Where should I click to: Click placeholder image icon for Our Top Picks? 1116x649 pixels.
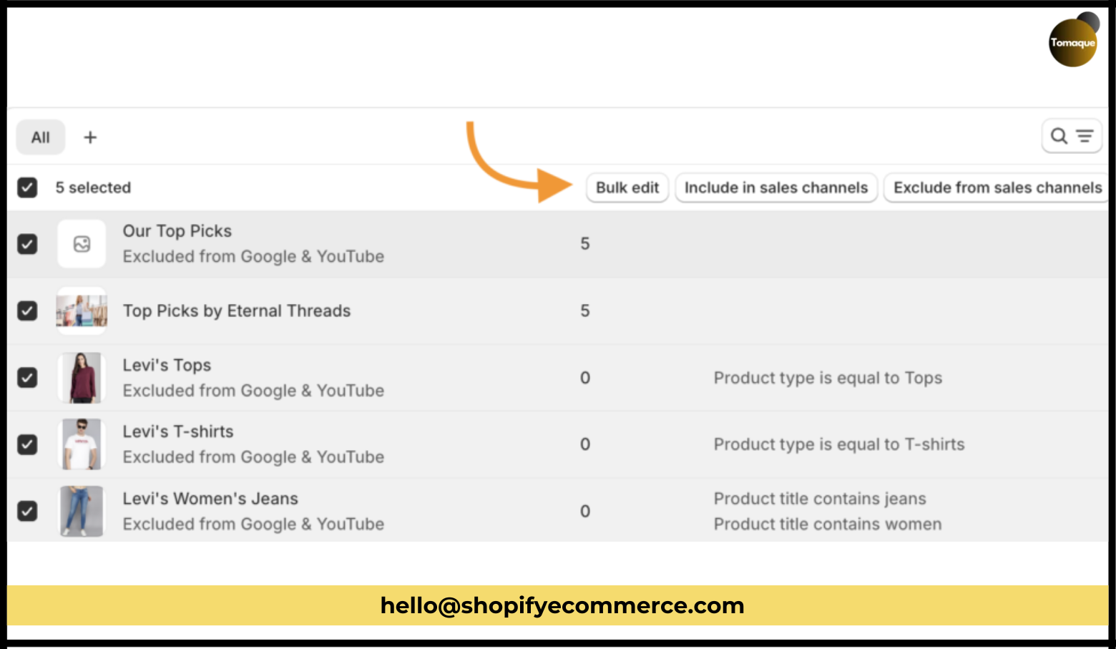pos(82,244)
